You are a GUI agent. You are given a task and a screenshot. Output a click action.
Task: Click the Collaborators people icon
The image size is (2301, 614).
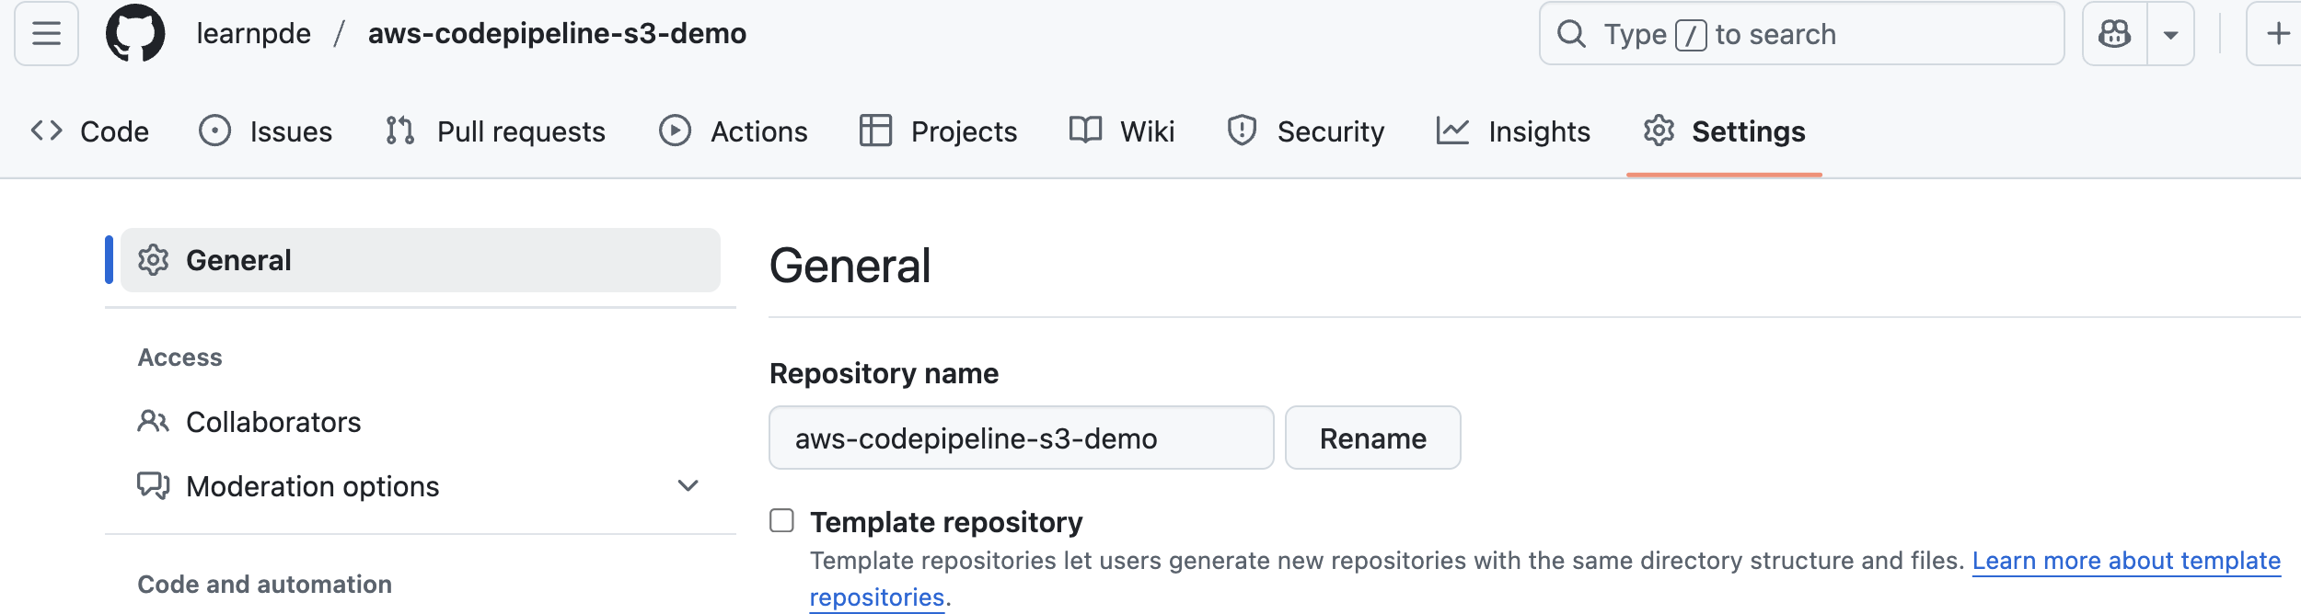(154, 421)
